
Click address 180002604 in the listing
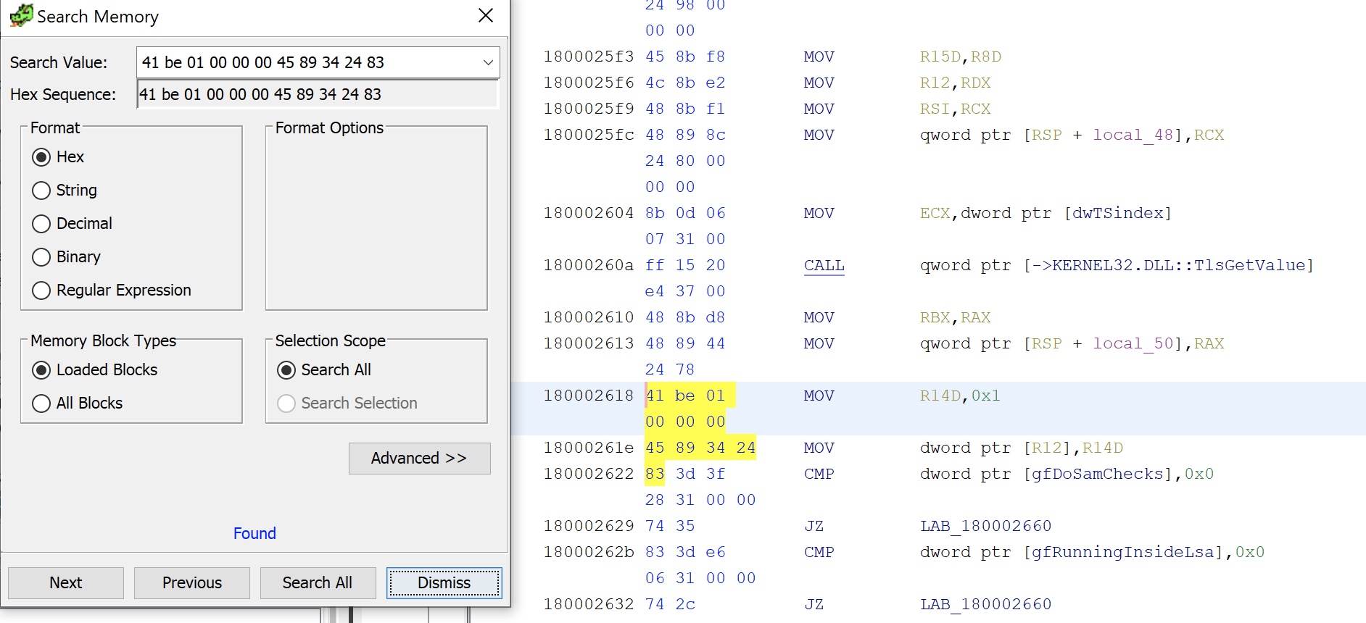588,213
